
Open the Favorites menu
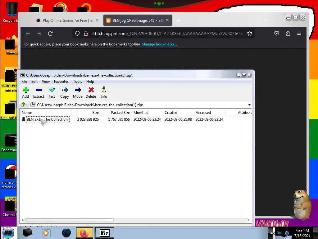61,82
